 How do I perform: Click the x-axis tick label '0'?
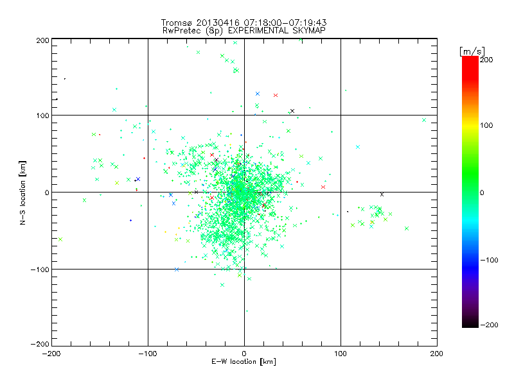coord(244,354)
